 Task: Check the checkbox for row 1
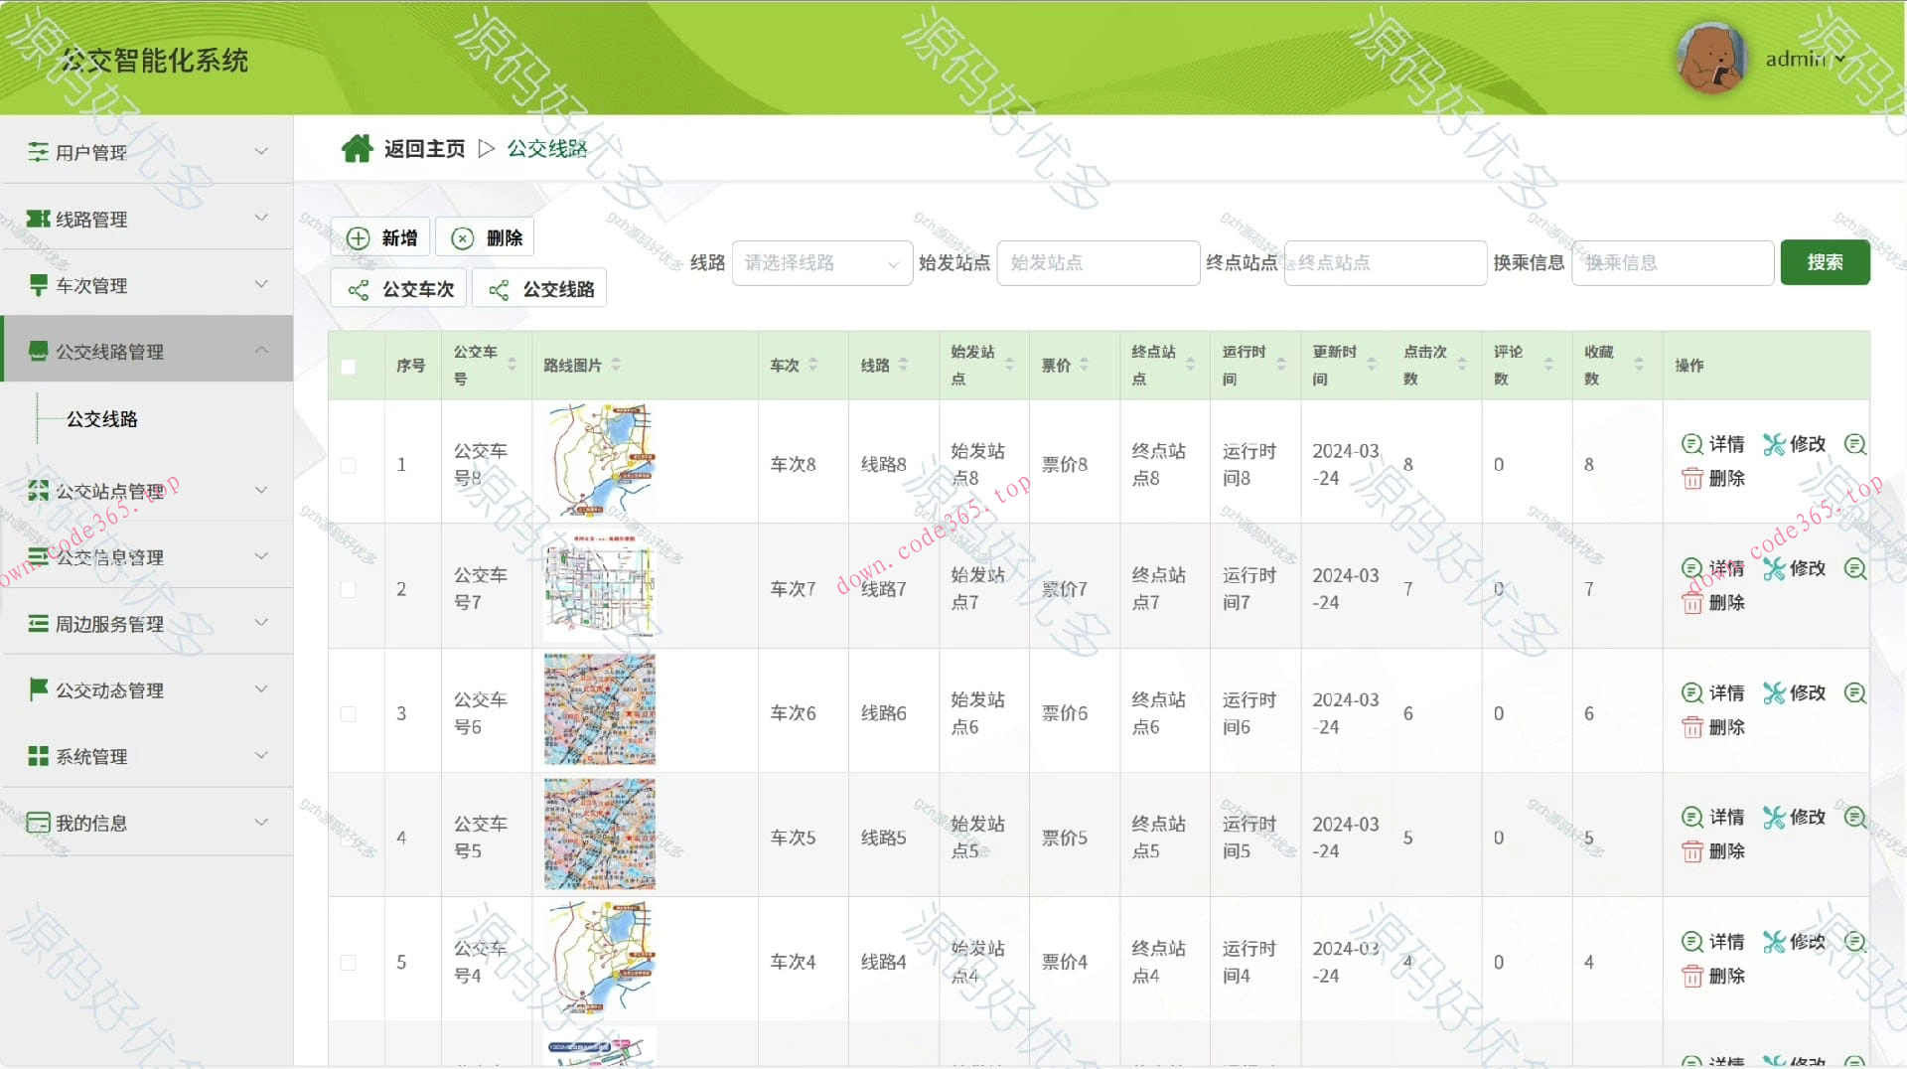pyautogui.click(x=349, y=464)
